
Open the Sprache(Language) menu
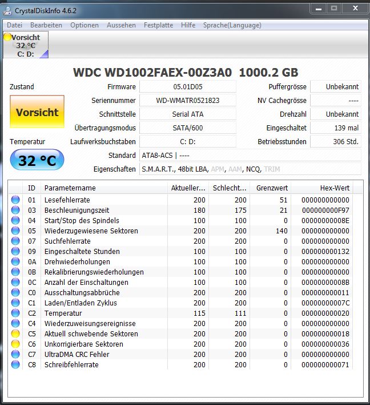point(232,25)
